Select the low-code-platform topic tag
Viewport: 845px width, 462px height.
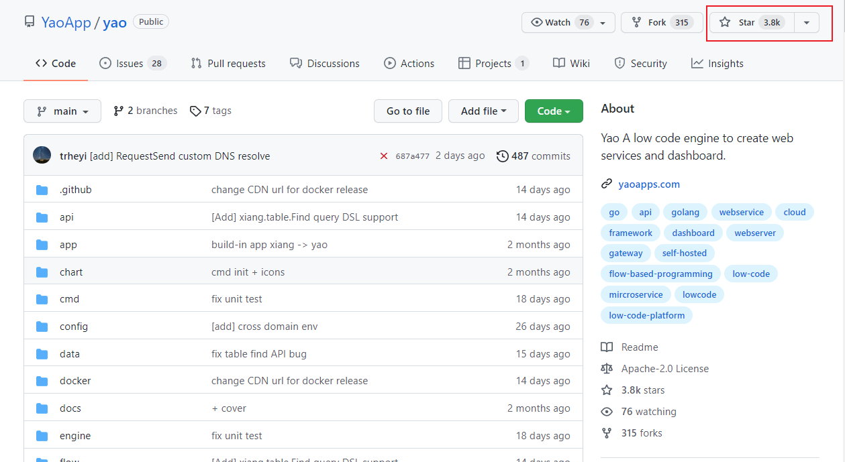pyautogui.click(x=647, y=315)
